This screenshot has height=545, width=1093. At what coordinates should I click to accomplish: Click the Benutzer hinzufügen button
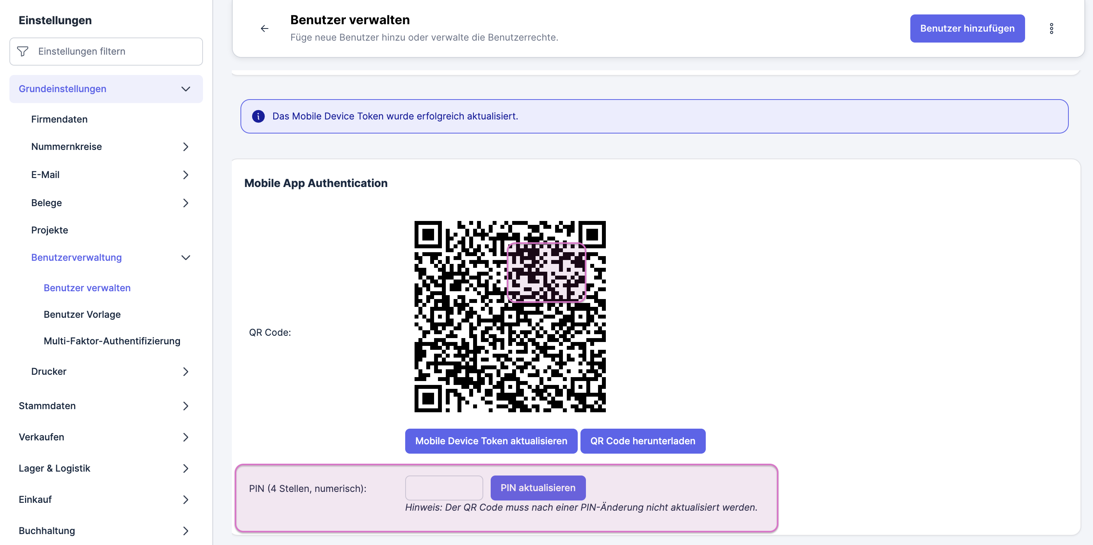pyautogui.click(x=967, y=28)
